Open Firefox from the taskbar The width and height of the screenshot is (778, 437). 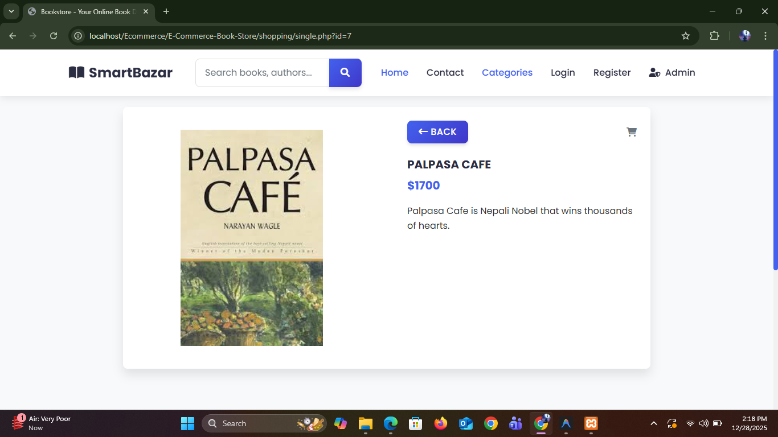coord(440,423)
